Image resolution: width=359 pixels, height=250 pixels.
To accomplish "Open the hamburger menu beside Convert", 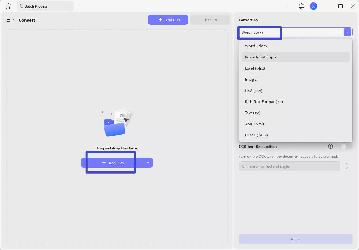I will click(10, 20).
